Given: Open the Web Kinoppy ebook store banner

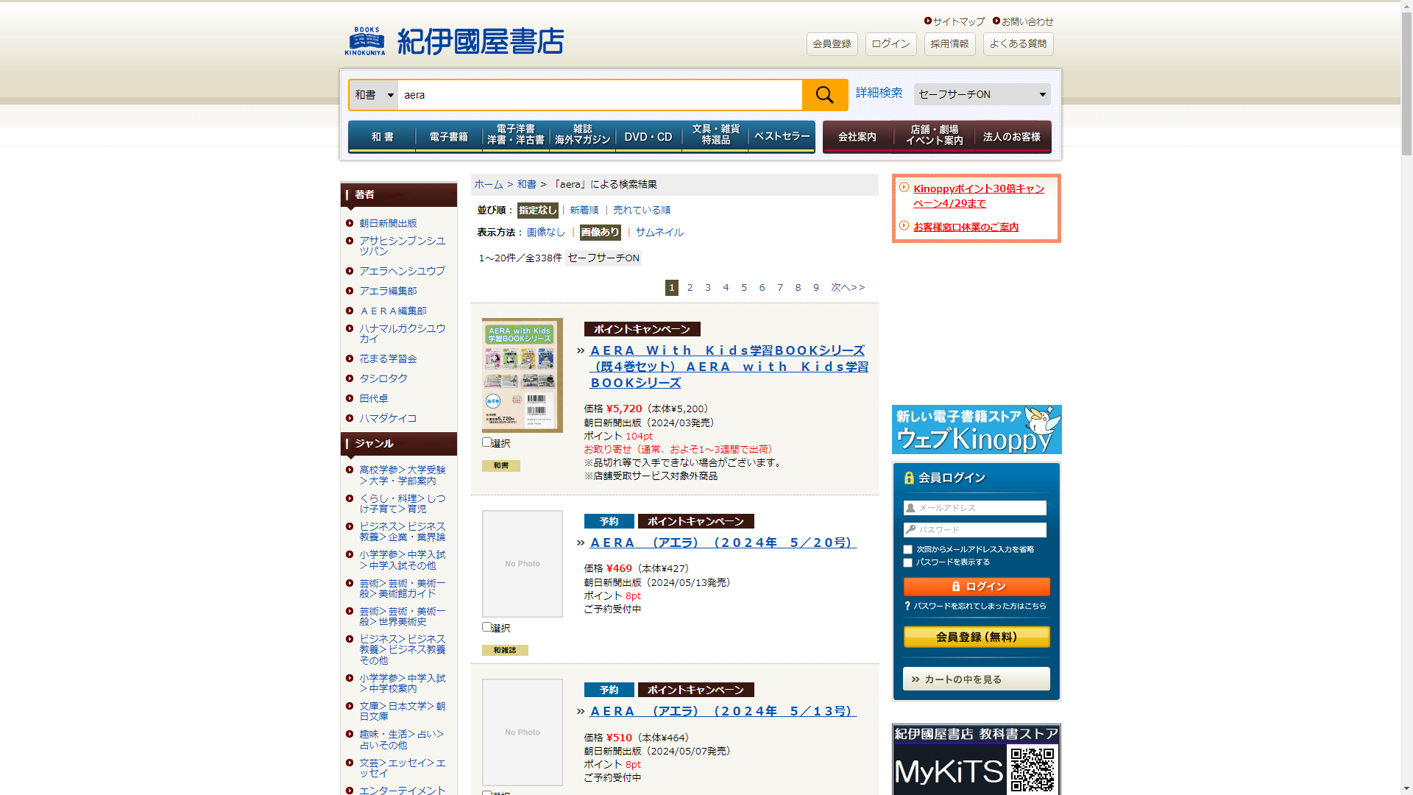Looking at the screenshot, I should 976,429.
